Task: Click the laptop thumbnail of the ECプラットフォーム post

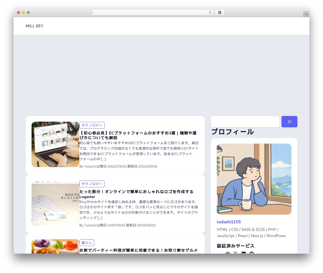Action: [56, 144]
